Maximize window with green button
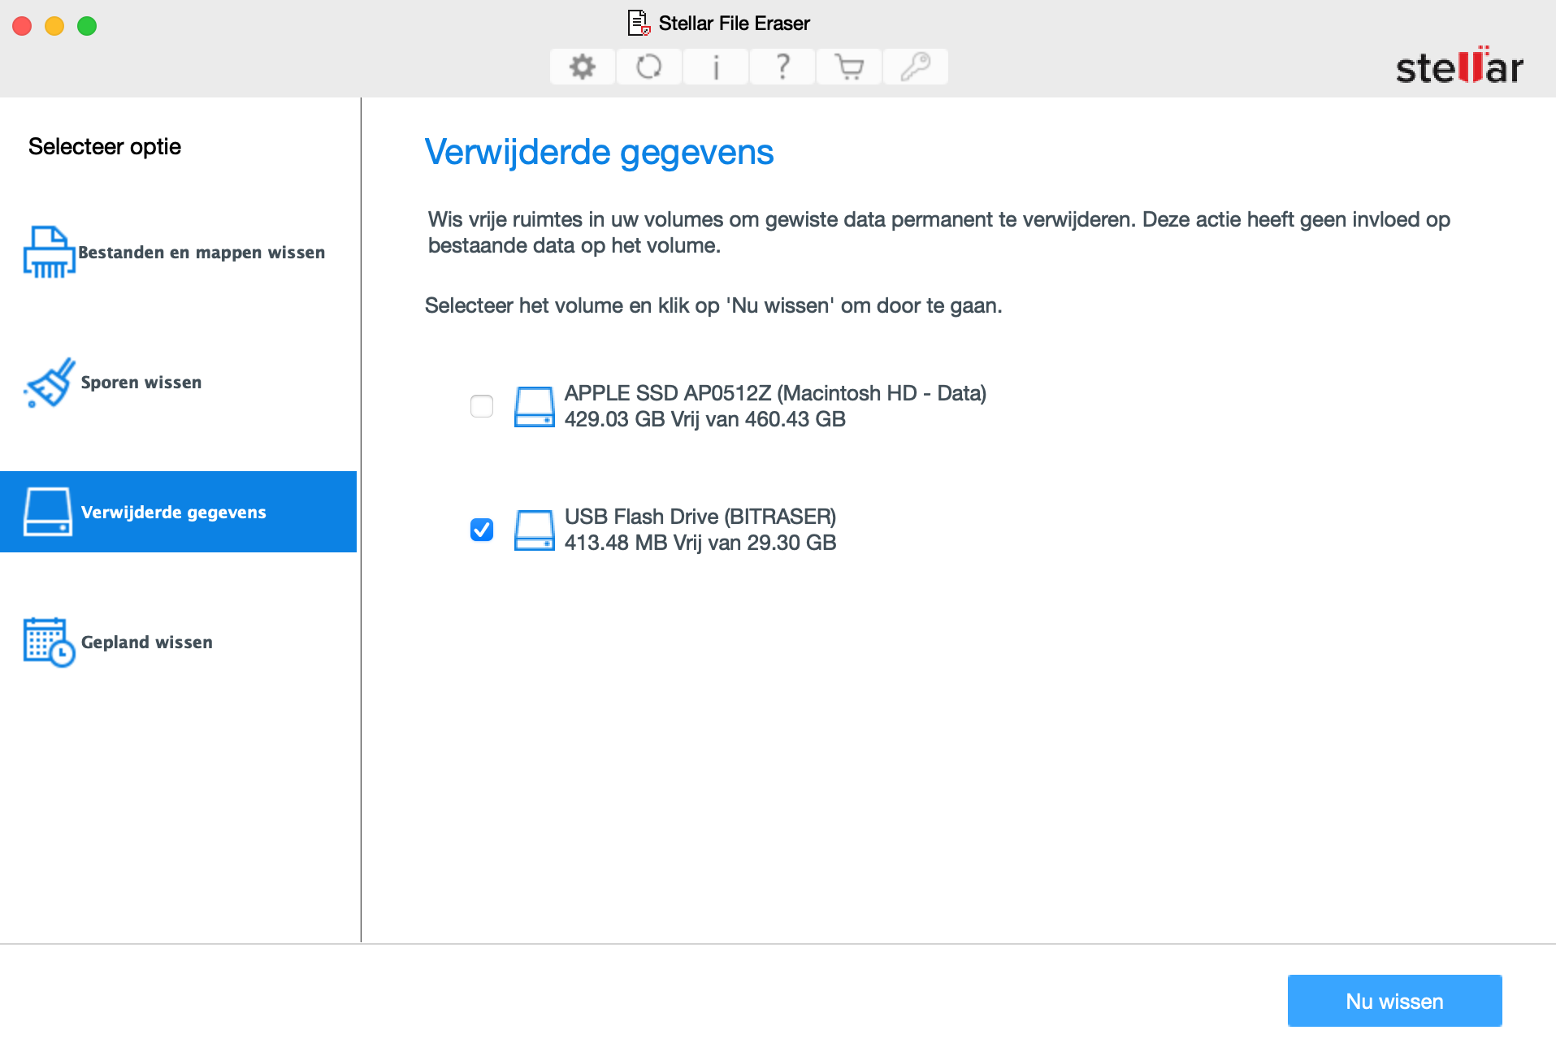Image resolution: width=1556 pixels, height=1056 pixels. click(x=87, y=26)
